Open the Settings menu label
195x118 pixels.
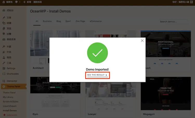[11, 68]
